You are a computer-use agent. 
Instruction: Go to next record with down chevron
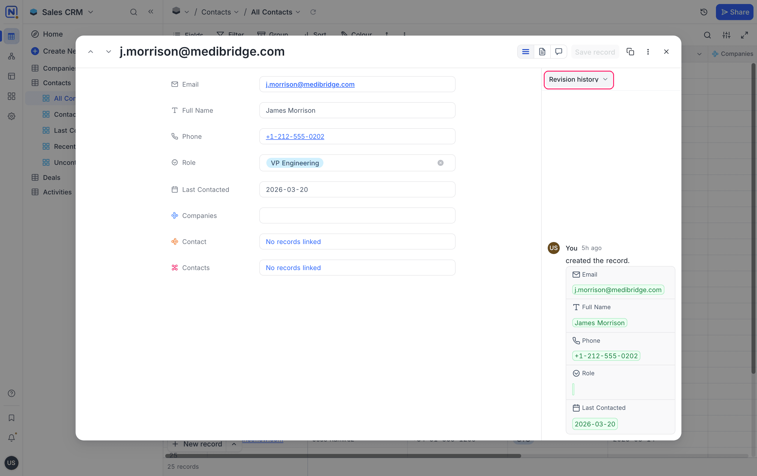coord(108,52)
